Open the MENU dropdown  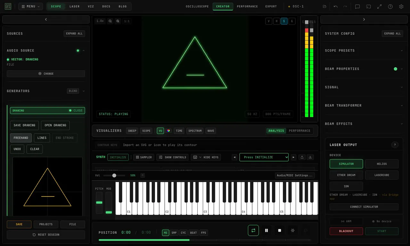tap(30, 6)
